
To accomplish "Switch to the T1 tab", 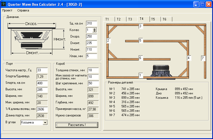I will click(x=107, y=19).
